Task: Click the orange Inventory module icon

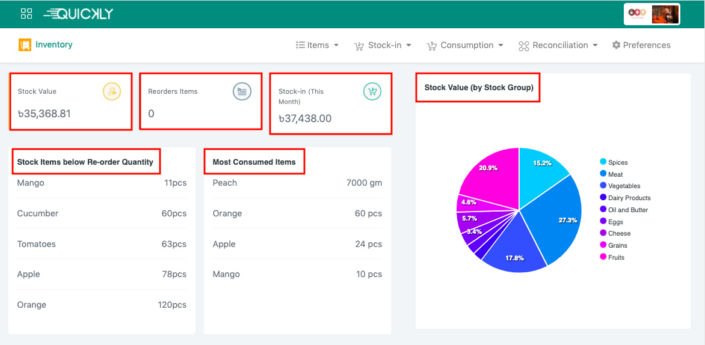Action: (x=25, y=45)
